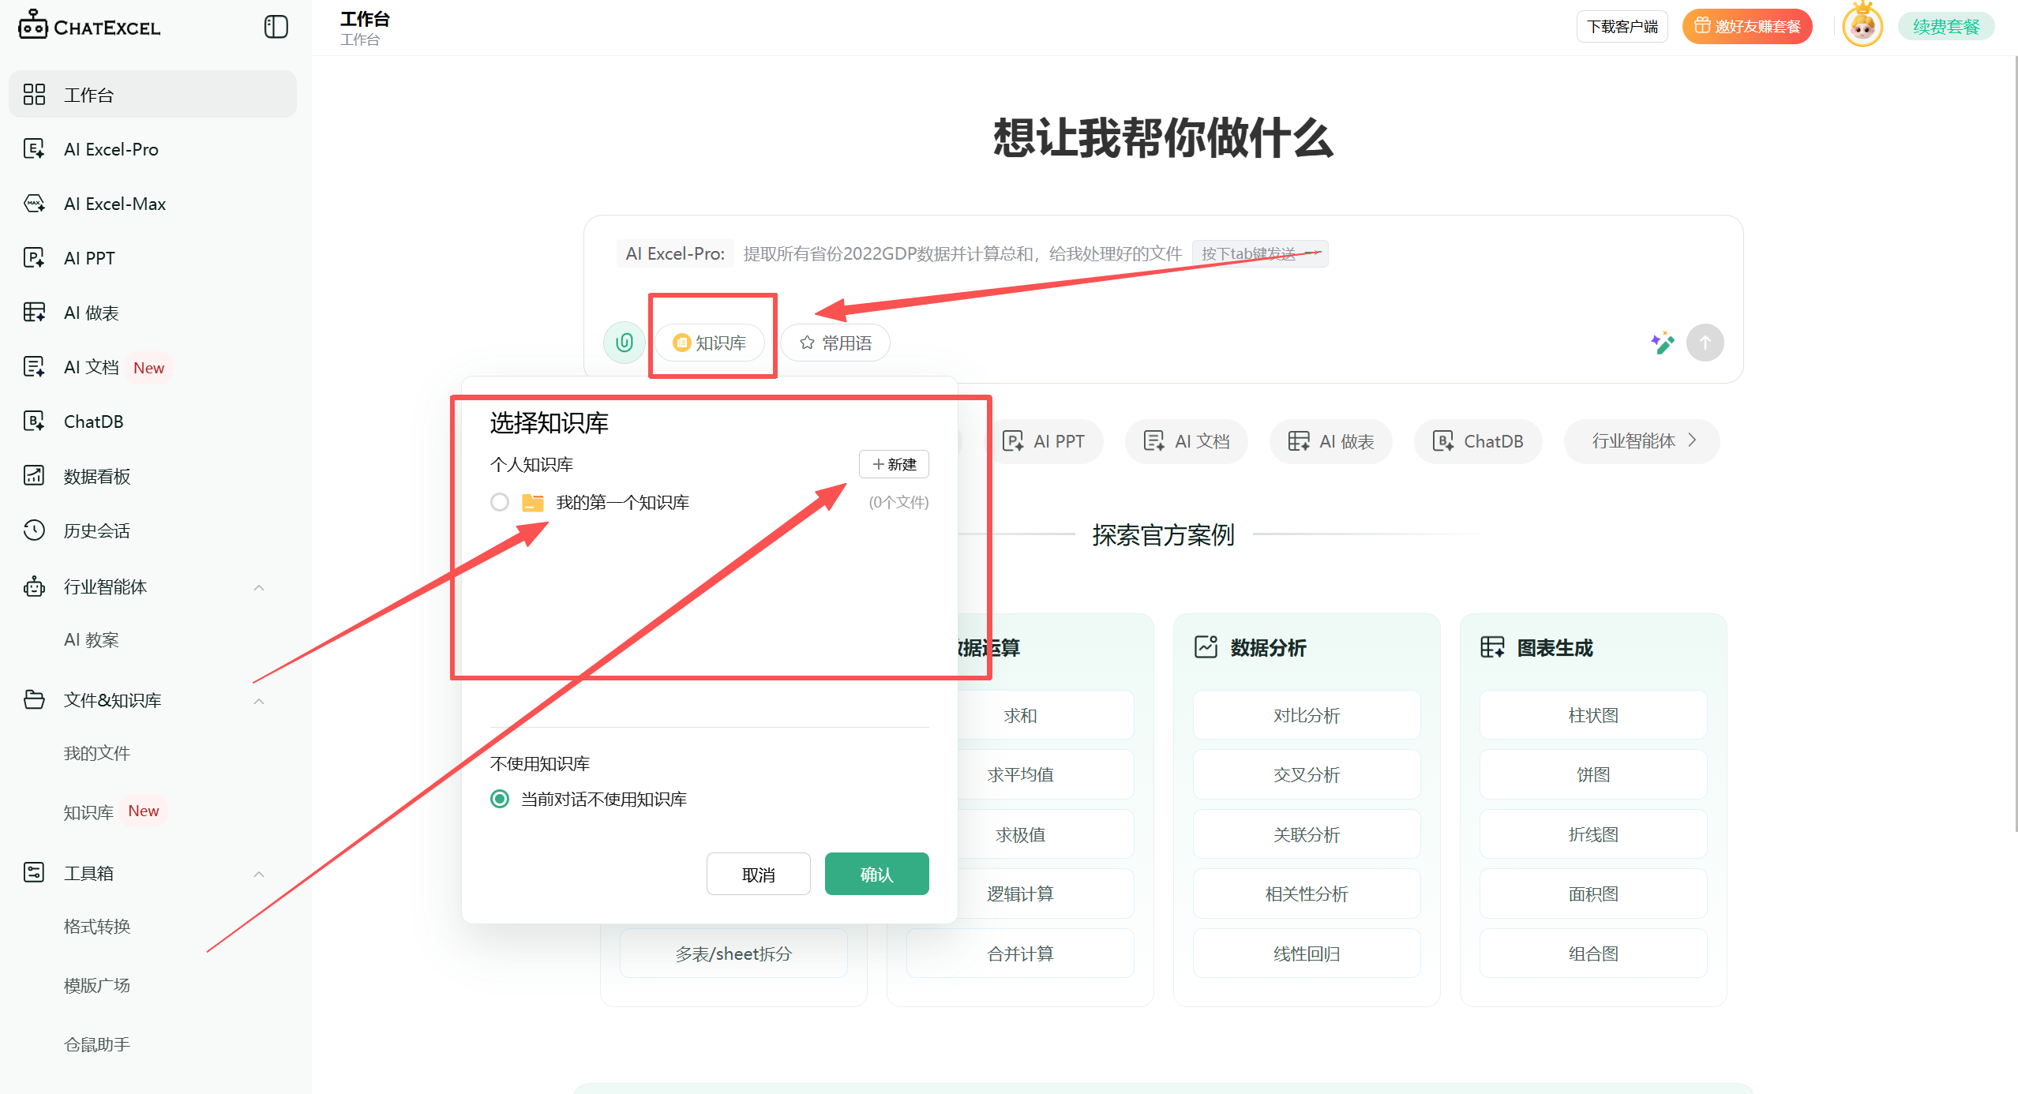Image resolution: width=2018 pixels, height=1094 pixels.
Task: Click the 行业智能体 robot icon
Action: click(34, 586)
